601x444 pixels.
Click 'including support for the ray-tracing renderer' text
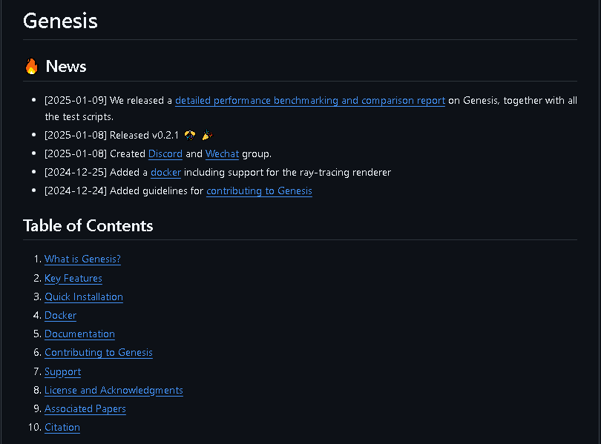[287, 173]
